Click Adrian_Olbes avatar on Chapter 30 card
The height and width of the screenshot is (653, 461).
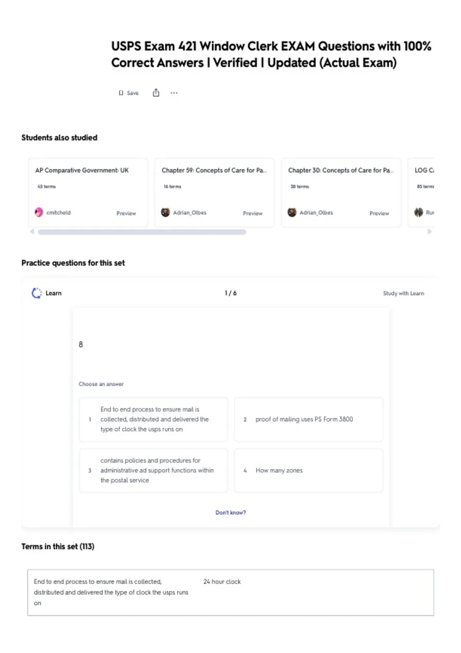[x=292, y=212]
